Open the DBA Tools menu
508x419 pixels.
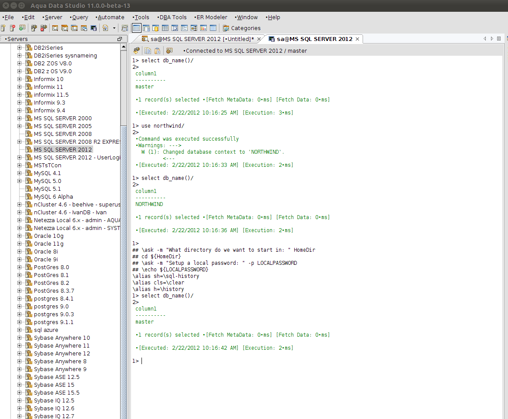pos(172,17)
